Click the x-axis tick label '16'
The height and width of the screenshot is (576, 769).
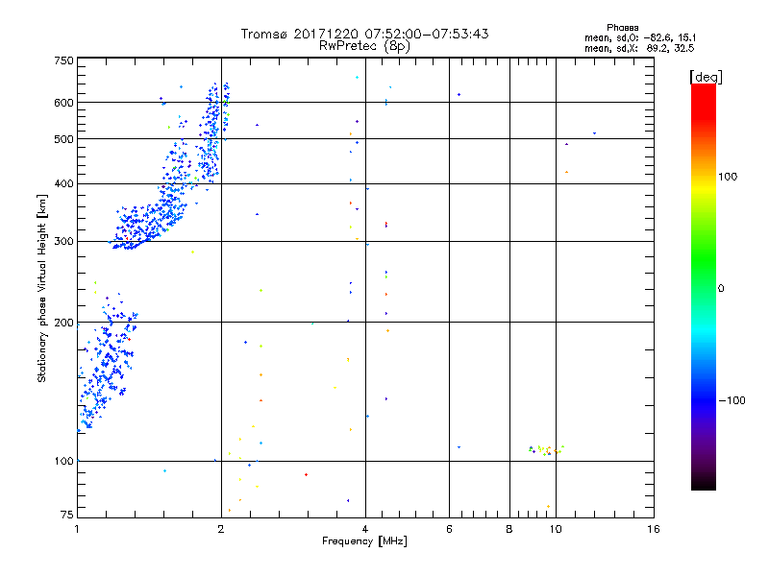(x=654, y=529)
